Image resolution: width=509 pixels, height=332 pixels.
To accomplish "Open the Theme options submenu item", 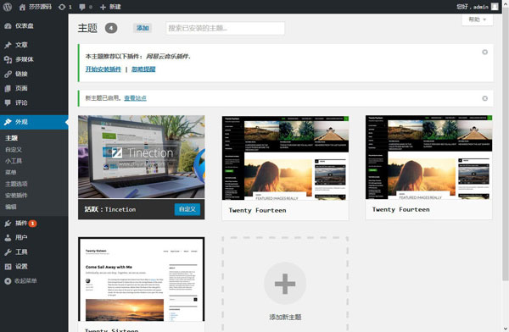I will 16,184.
